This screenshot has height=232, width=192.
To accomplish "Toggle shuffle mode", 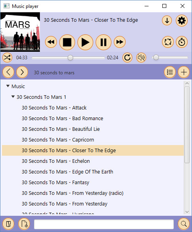I will click(x=7, y=58).
